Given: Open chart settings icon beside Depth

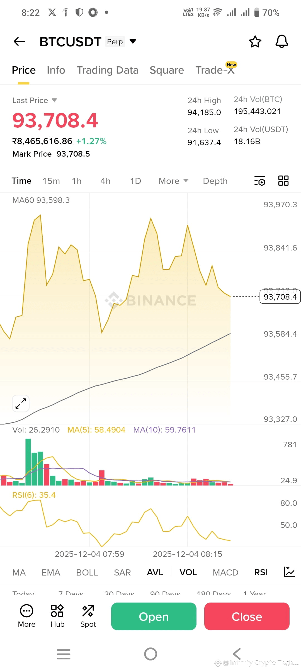Looking at the screenshot, I should pyautogui.click(x=260, y=181).
